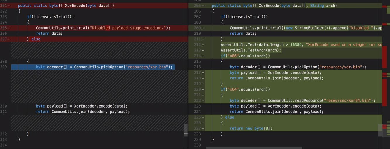Screen dimensions: 390x149
Task: Click the minus marker on left line 301
Action: [x=9, y=6]
